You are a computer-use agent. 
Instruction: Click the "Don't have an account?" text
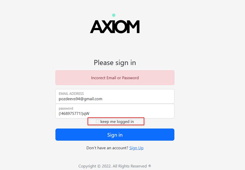(107, 148)
